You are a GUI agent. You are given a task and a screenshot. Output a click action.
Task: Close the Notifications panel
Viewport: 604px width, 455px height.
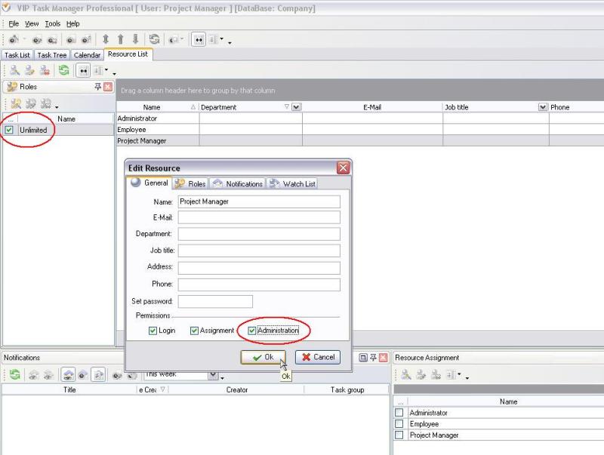(x=384, y=358)
